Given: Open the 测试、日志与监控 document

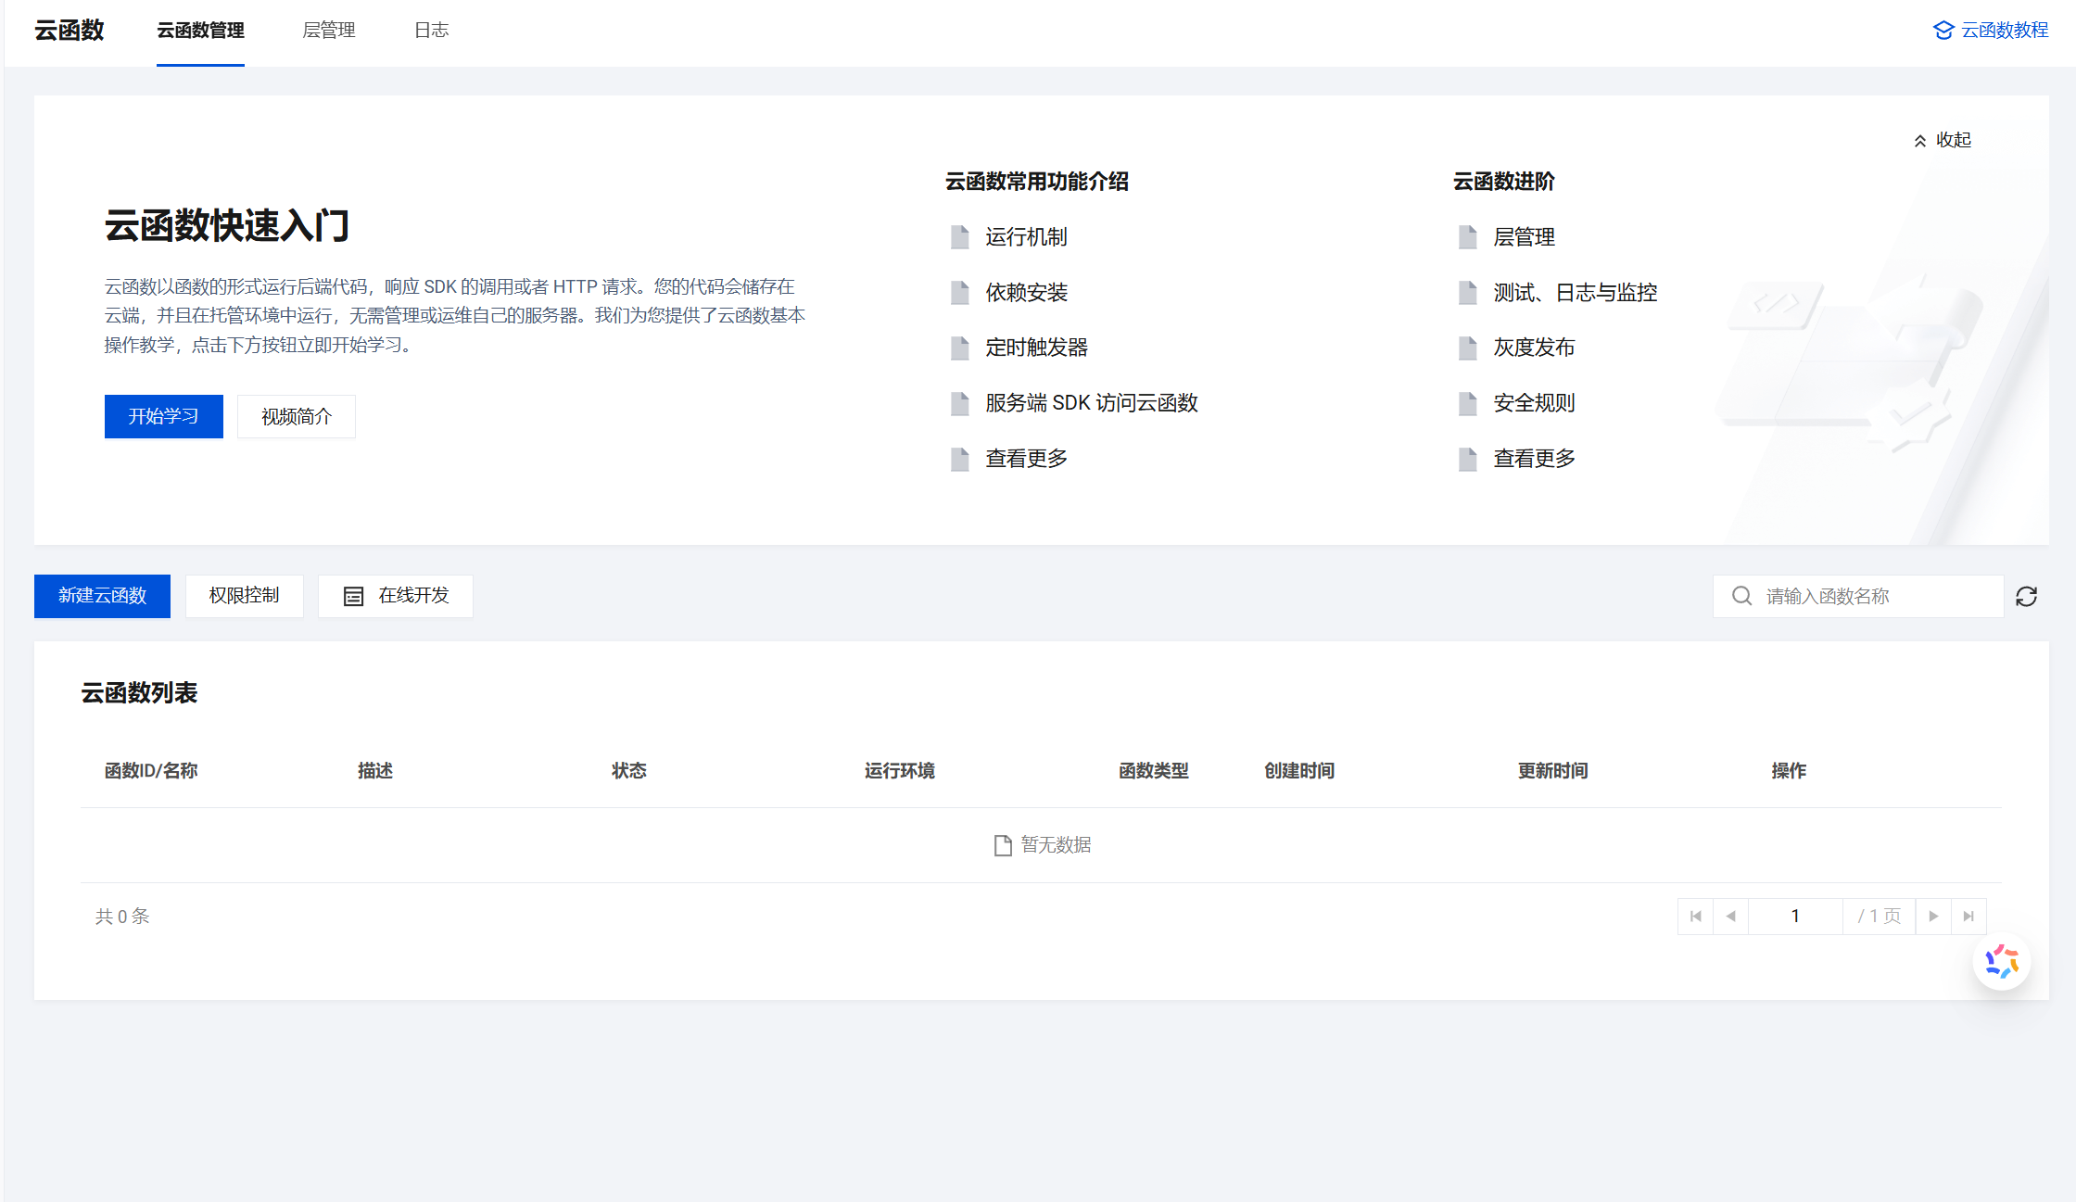Looking at the screenshot, I should tap(1575, 293).
